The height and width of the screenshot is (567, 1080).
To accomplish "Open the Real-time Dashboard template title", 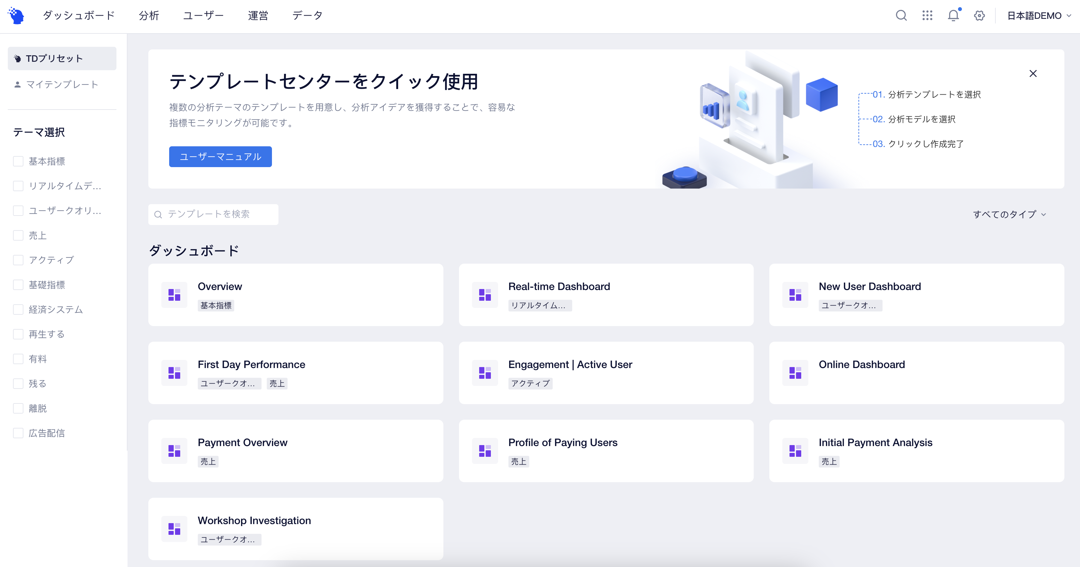I will (559, 287).
